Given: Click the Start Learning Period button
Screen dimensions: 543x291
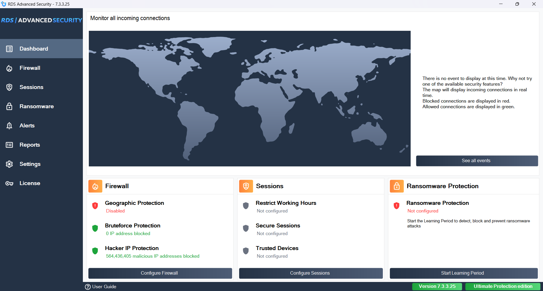Looking at the screenshot, I should coord(464,273).
